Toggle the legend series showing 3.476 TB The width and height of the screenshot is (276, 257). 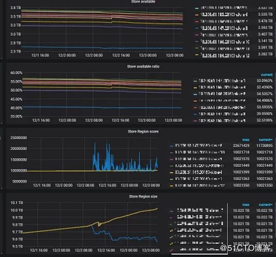pyautogui.click(x=224, y=22)
